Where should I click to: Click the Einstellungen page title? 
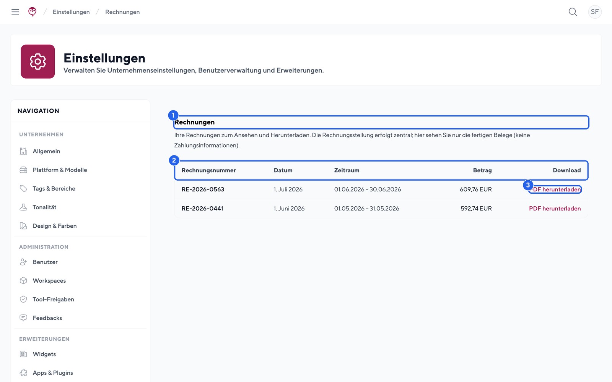104,58
